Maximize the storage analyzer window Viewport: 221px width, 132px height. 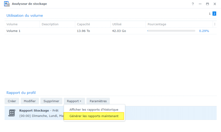pyautogui.click(x=207, y=4)
